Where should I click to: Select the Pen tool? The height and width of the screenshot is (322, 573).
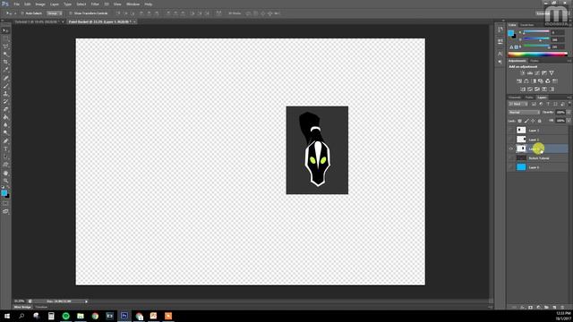coord(5,141)
